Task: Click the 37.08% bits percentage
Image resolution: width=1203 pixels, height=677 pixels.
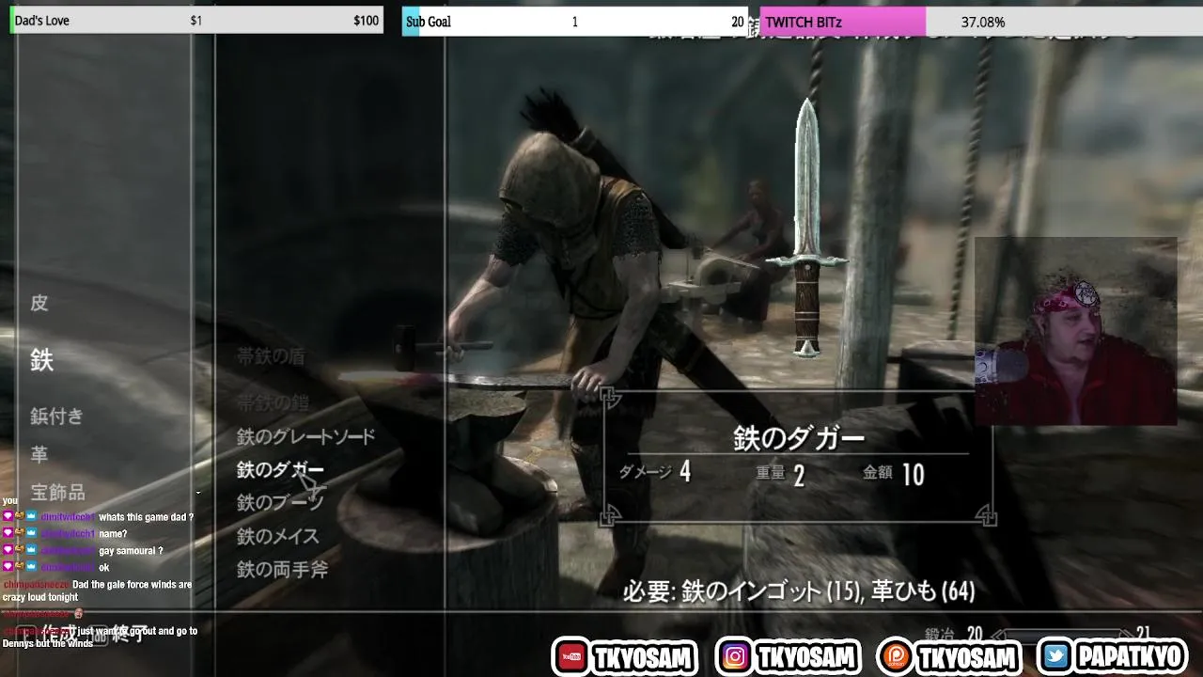Action: pos(983,22)
